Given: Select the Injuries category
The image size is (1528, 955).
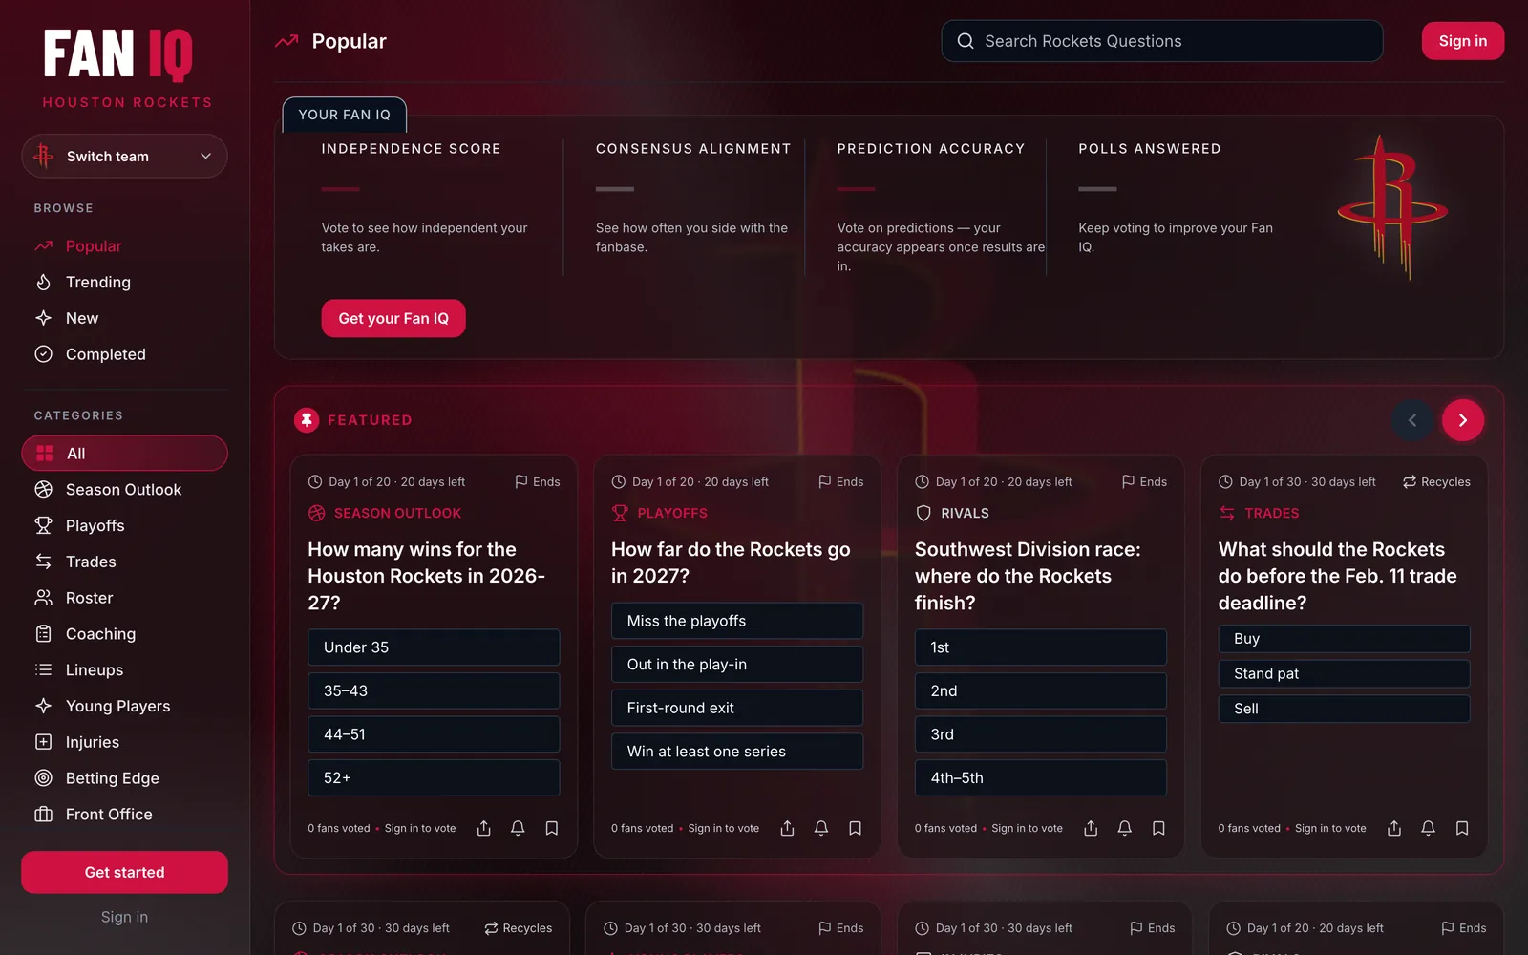Looking at the screenshot, I should click(x=124, y=742).
